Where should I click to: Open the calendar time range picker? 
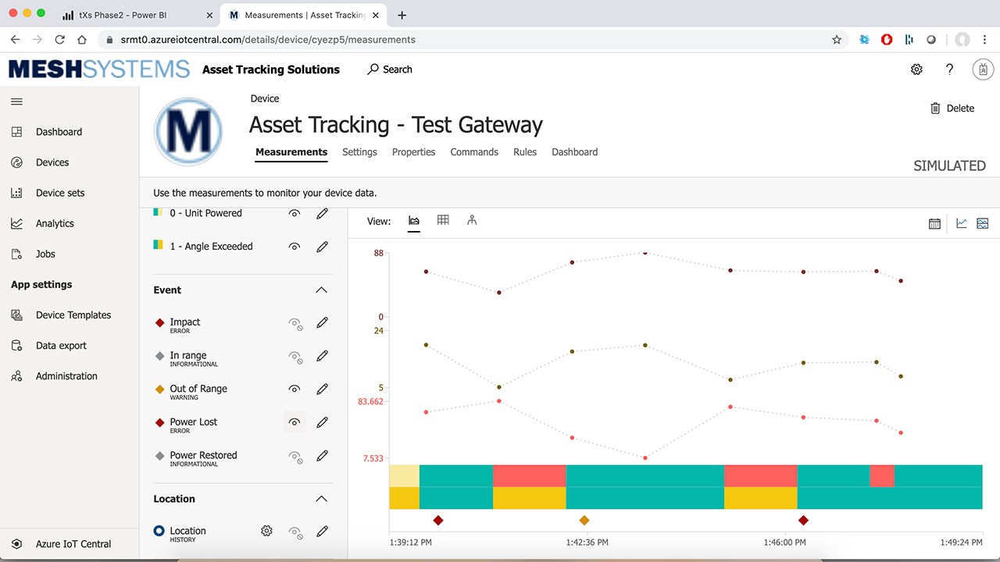pyautogui.click(x=934, y=223)
